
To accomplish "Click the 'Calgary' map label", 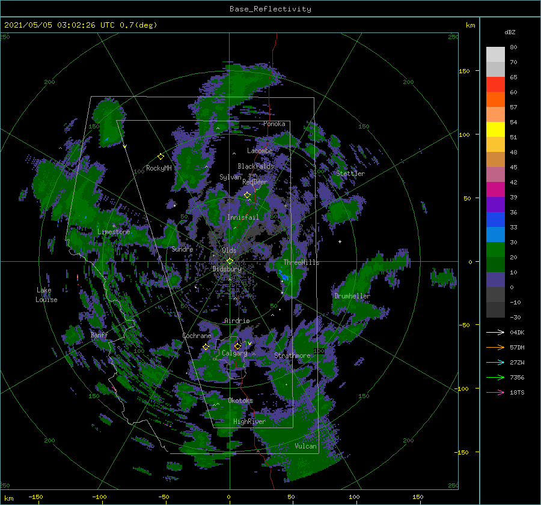I will tap(234, 353).
